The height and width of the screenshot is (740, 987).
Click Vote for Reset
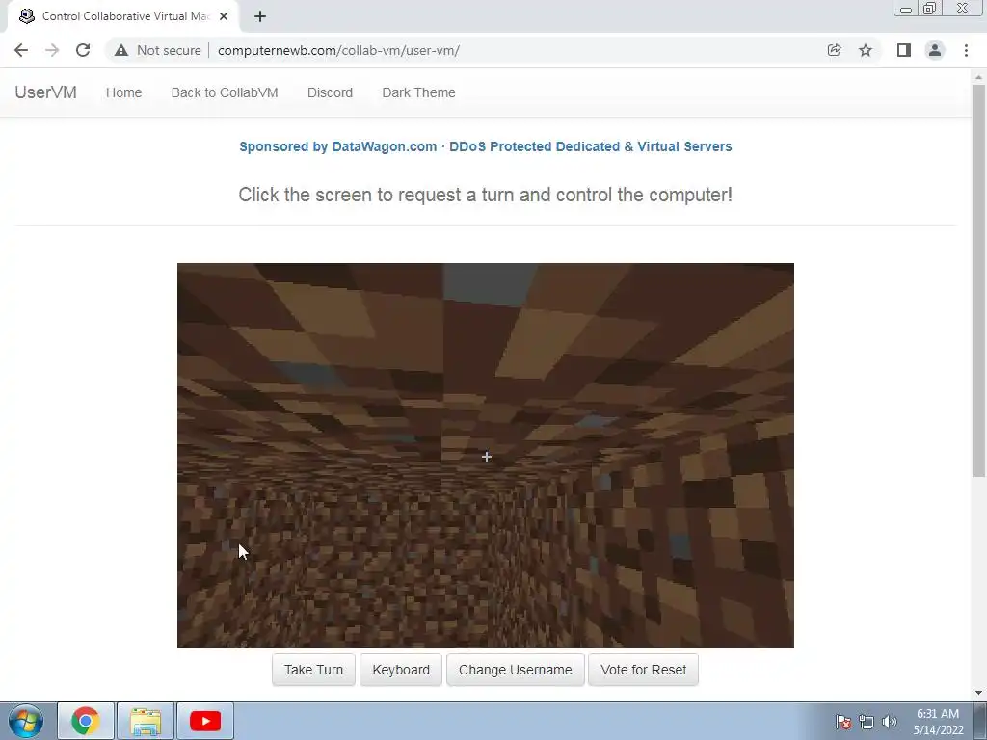point(643,670)
